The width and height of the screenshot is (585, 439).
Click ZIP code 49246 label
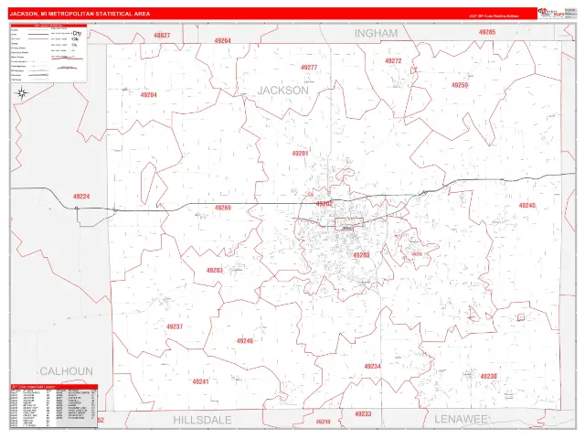245,341
